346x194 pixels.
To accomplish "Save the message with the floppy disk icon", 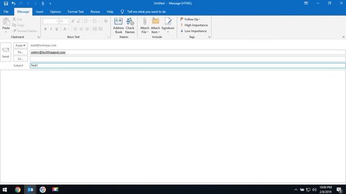I will (6, 4).
